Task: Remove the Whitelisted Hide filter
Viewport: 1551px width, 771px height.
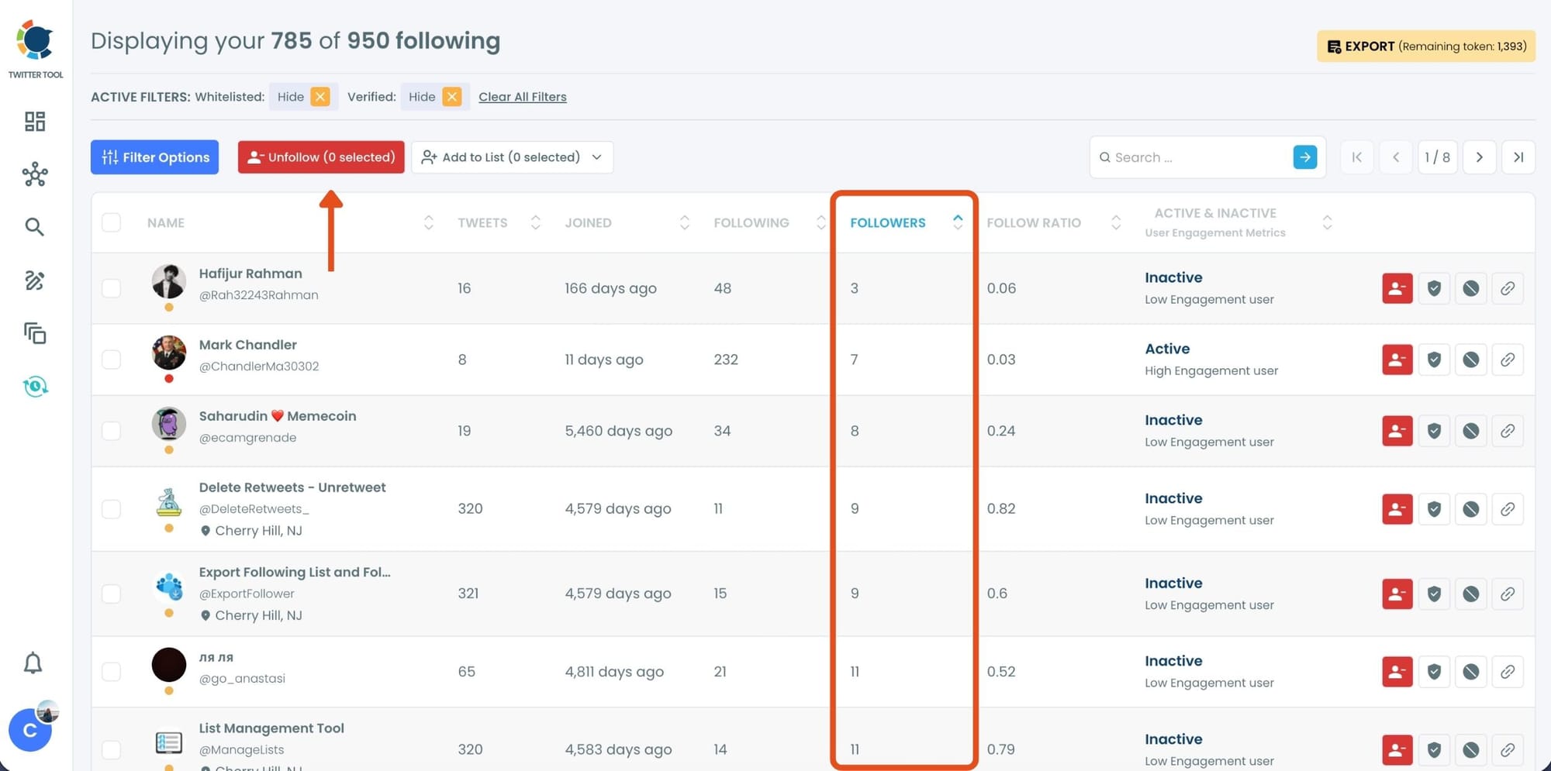Action: 320,96
